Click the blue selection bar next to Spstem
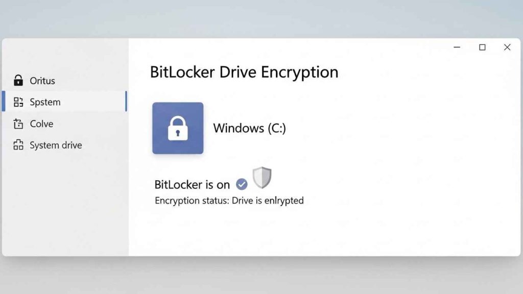 (x=126, y=102)
